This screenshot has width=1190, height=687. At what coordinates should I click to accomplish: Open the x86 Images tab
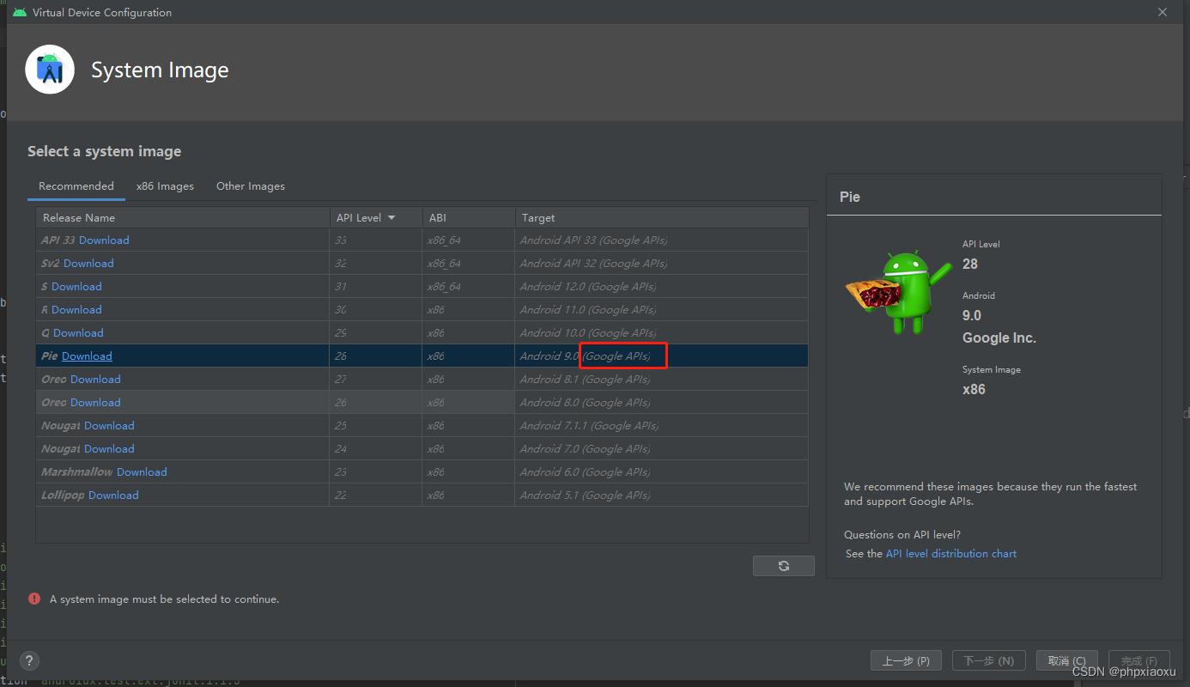pyautogui.click(x=165, y=186)
